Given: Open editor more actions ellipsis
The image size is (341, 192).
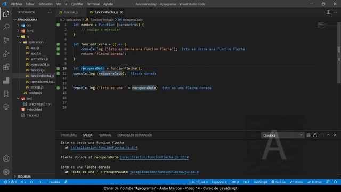Looking at the screenshot, I should (335, 12).
